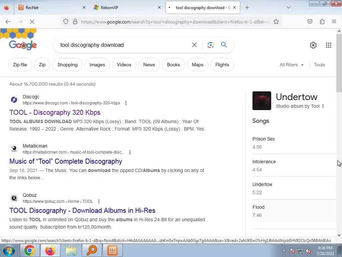This screenshot has width=342, height=257.
Task: Save page to Pocket
Action: click(x=310, y=21)
